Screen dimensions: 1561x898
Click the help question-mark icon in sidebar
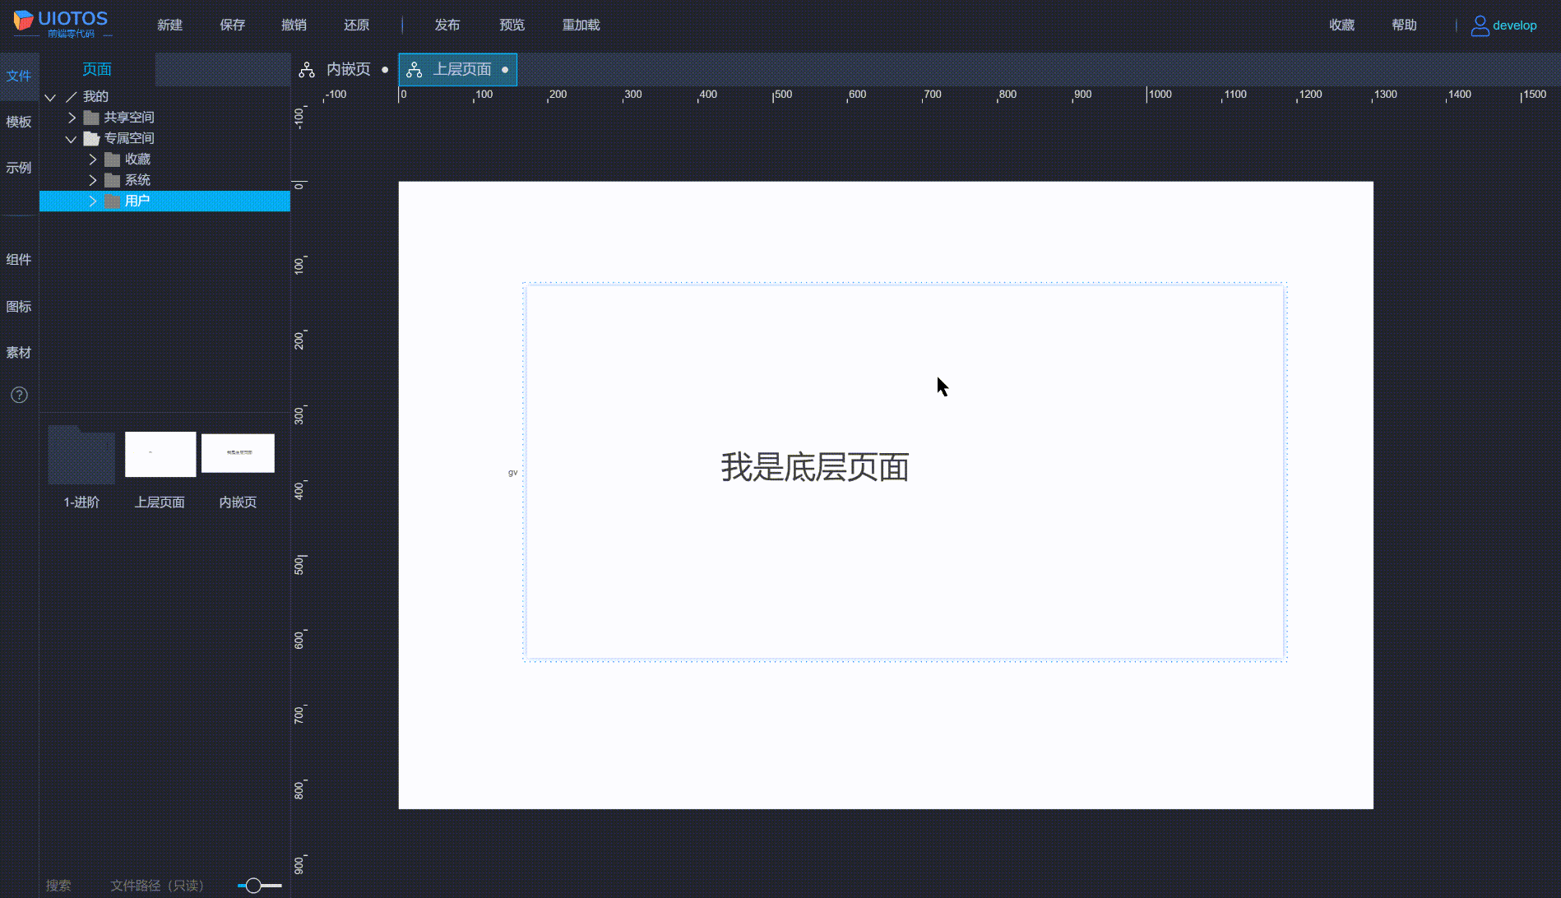click(x=19, y=395)
